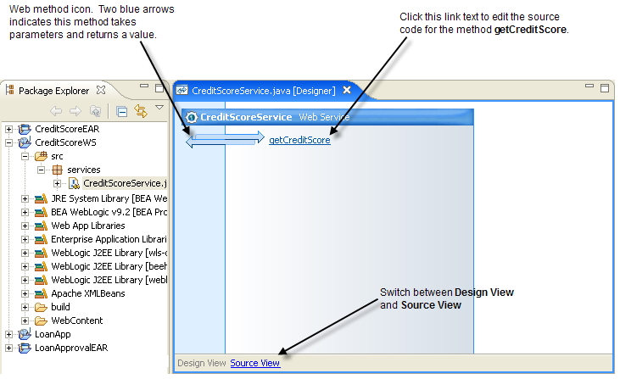Click the build folder icon
This screenshot has height=379, width=620.
(x=41, y=307)
